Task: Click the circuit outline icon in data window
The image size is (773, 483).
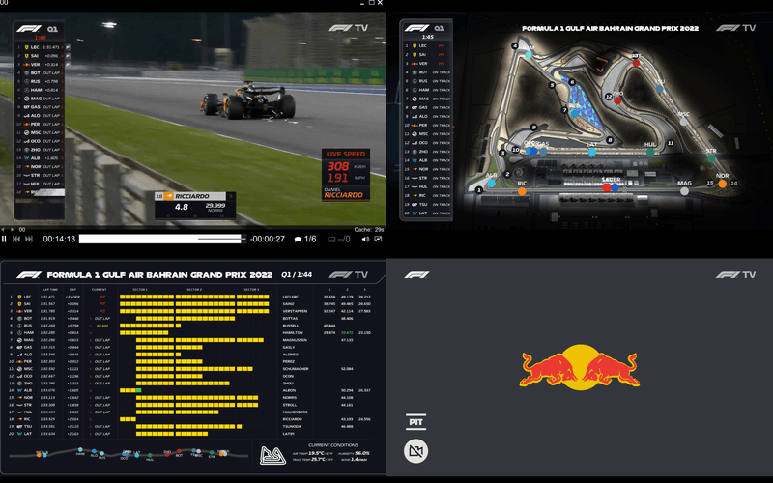Action: [x=272, y=455]
